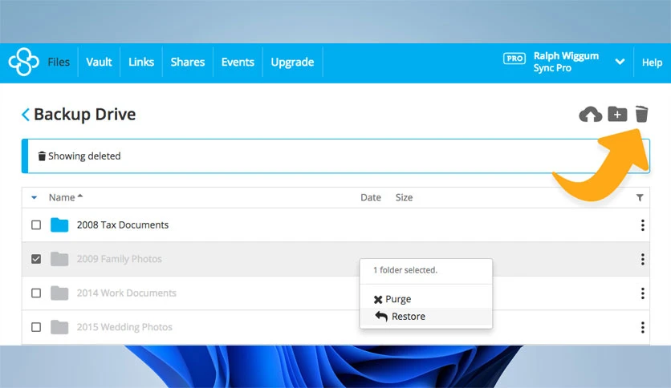Go back using the Backup Drive chevron
Screen dimensions: 671x388
point(26,115)
